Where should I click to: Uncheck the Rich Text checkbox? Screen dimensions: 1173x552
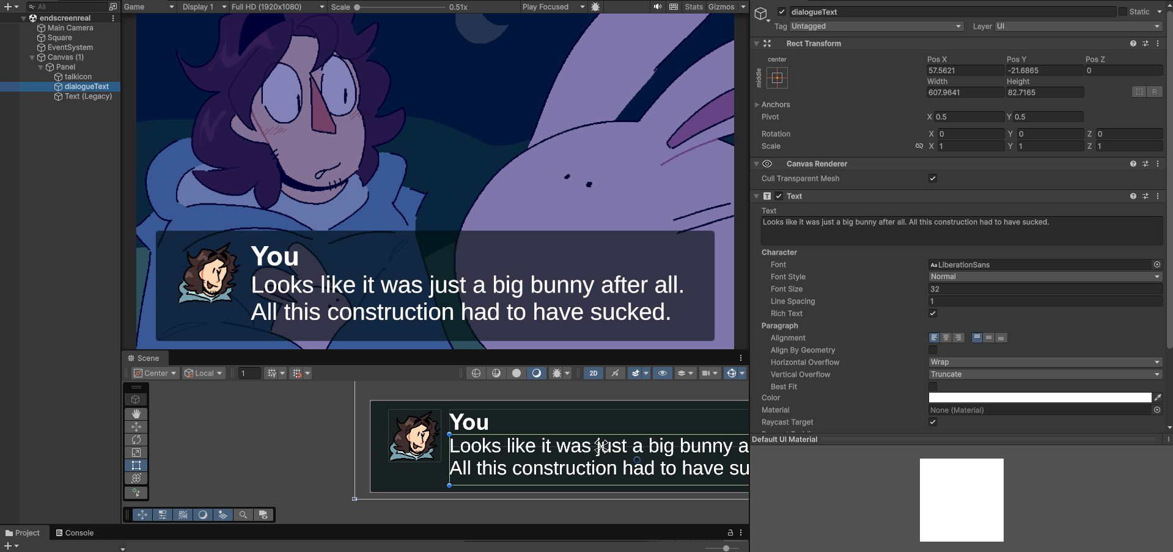tap(933, 313)
